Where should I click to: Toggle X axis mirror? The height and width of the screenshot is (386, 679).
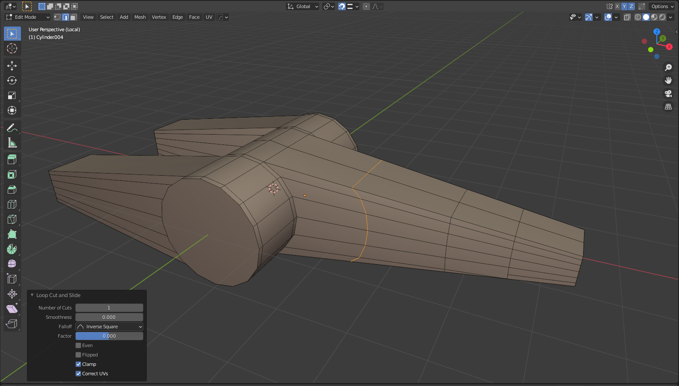617,6
